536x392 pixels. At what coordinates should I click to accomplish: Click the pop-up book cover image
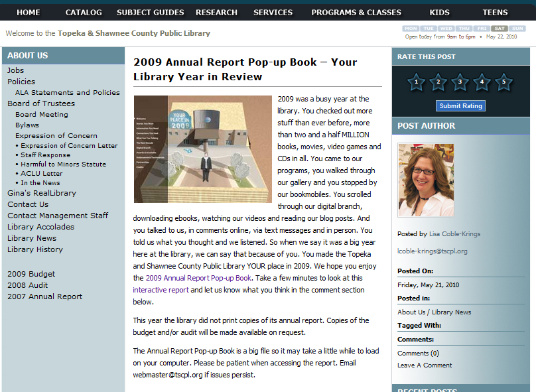[x=203, y=149]
